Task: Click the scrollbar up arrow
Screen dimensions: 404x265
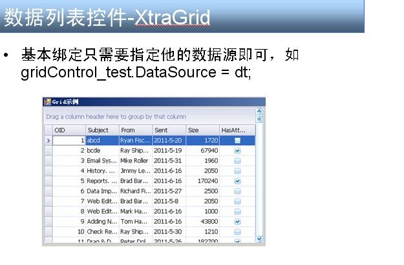Action: click(259, 112)
